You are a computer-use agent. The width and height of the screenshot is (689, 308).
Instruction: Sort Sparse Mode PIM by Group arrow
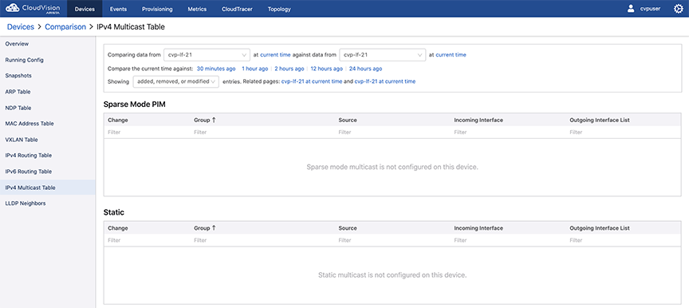(x=214, y=120)
